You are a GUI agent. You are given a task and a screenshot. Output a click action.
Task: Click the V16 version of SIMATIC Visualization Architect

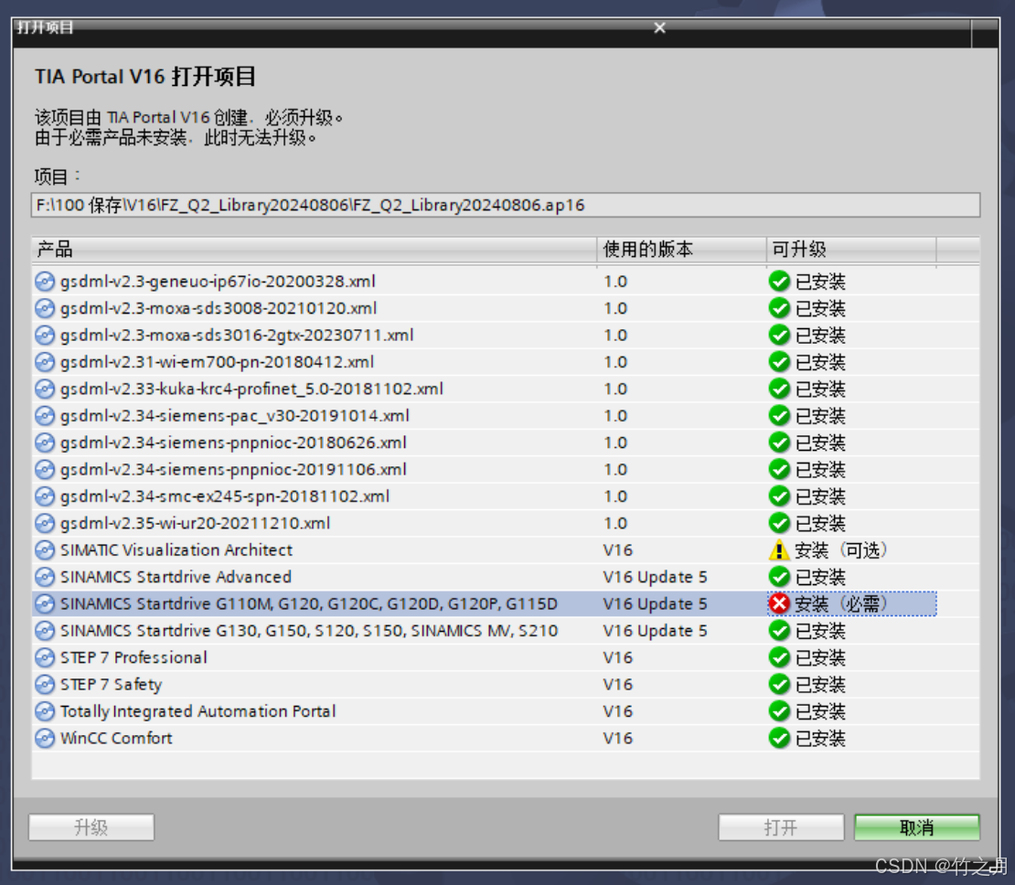click(x=618, y=550)
